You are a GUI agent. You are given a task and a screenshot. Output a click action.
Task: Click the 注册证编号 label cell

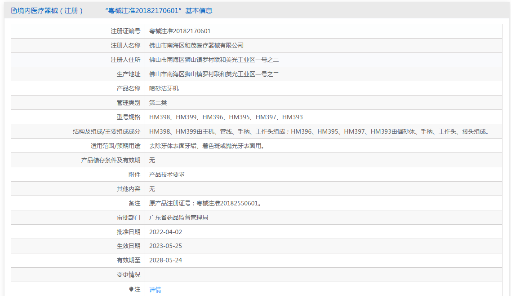(125, 31)
